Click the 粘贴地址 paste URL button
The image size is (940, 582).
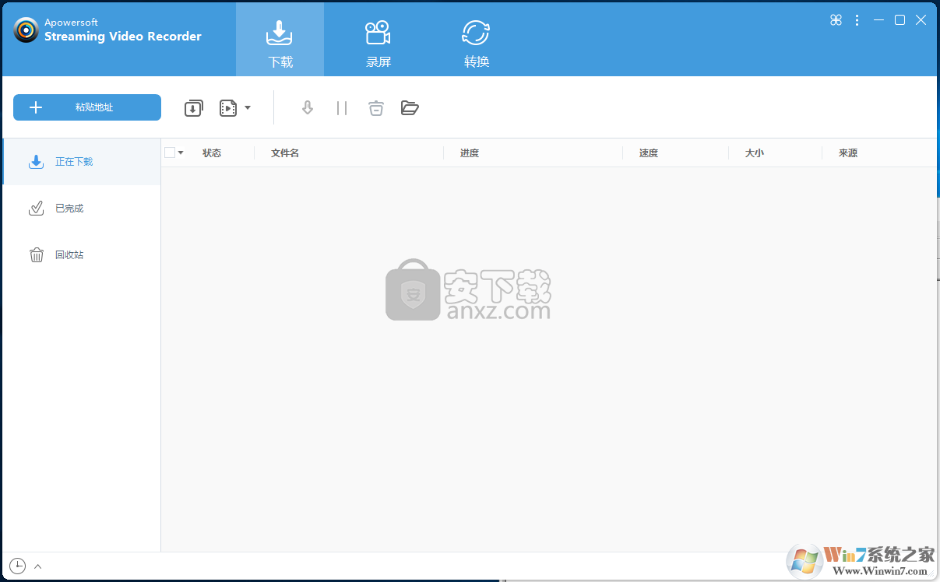tap(86, 107)
